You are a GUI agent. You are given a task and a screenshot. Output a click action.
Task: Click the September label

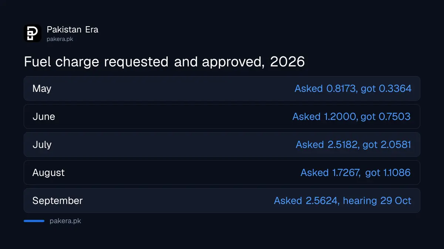(x=57, y=201)
